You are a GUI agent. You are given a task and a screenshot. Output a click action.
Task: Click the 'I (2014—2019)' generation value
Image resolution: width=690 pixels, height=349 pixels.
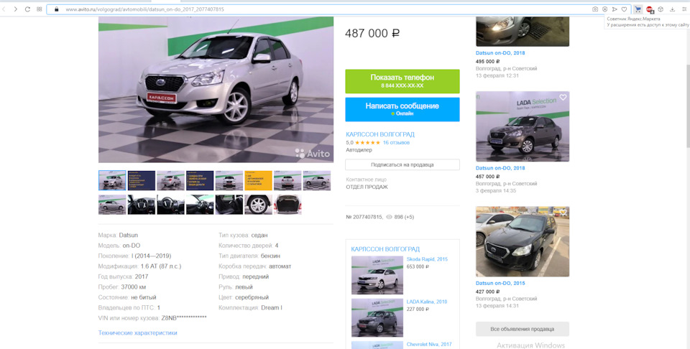click(152, 256)
